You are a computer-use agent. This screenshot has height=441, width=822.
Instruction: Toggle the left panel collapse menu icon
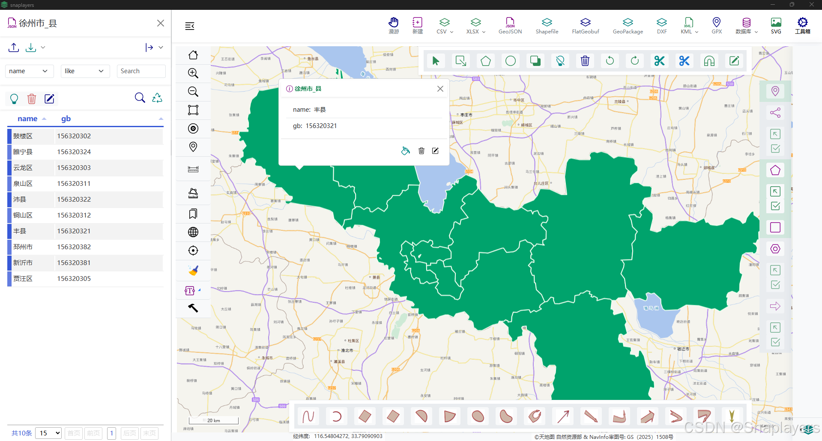click(x=190, y=26)
